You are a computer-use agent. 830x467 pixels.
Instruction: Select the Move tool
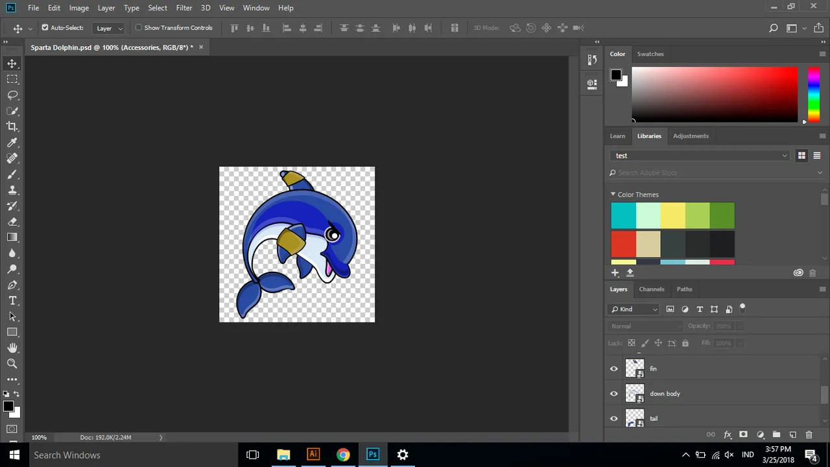click(12, 64)
